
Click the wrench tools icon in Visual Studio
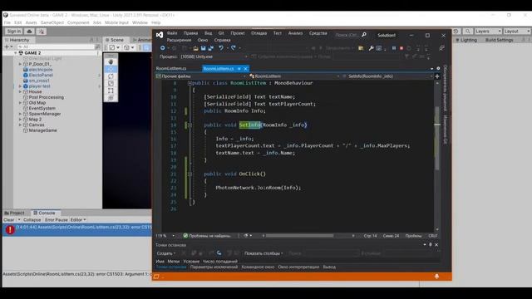click(372, 48)
